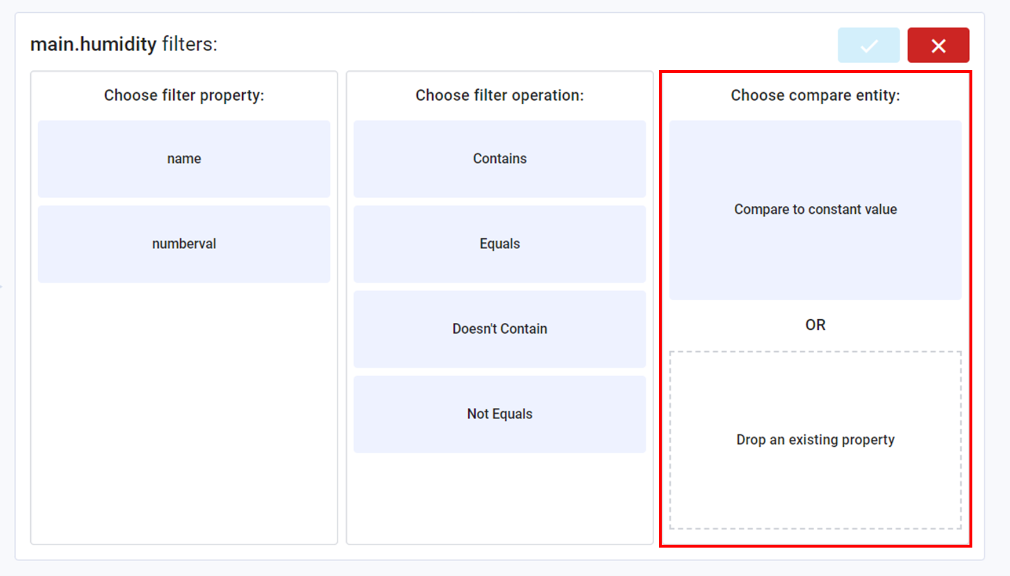The height and width of the screenshot is (576, 1010).
Task: Select the name filter property
Action: (x=184, y=158)
